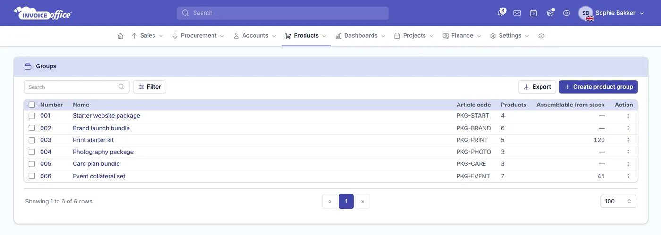Click the stock value 120
This screenshot has height=235, width=661.
pos(599,140)
